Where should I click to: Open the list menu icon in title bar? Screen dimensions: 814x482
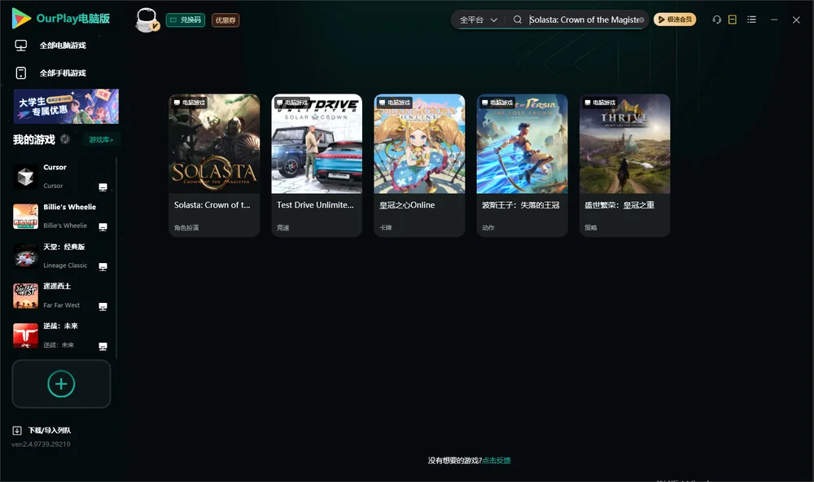751,20
